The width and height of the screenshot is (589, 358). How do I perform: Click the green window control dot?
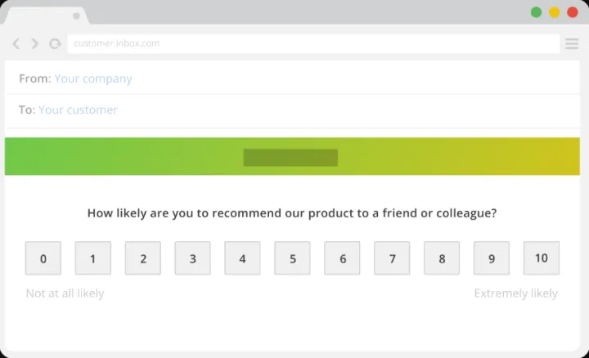536,12
